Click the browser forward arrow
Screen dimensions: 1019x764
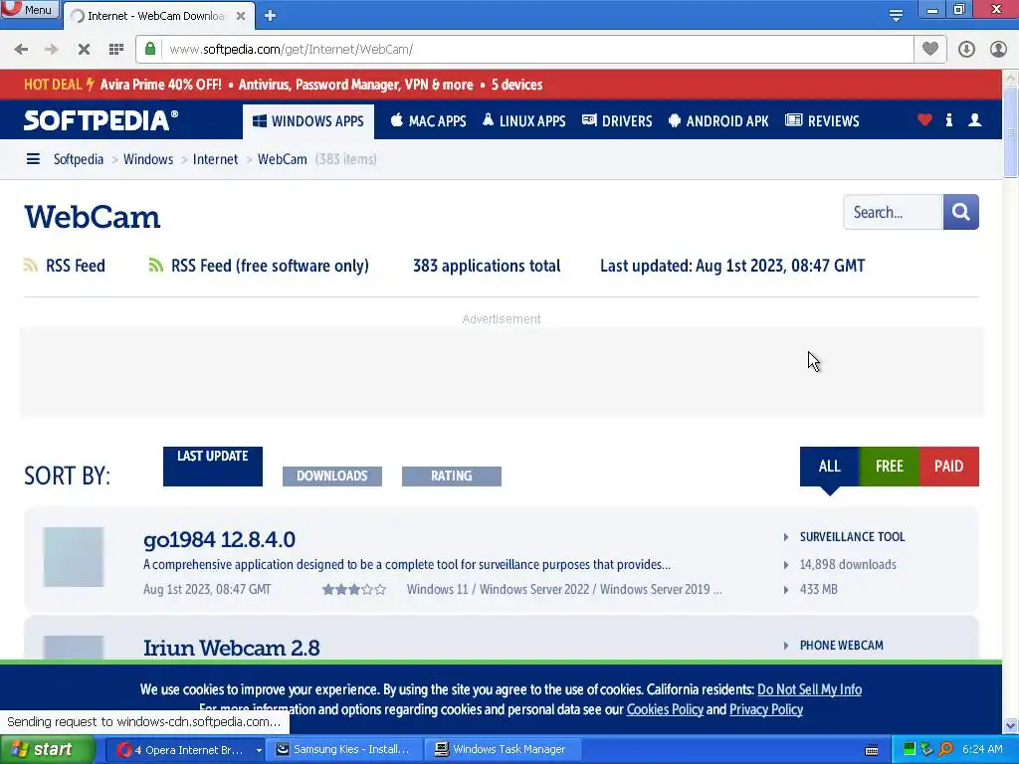tap(52, 50)
